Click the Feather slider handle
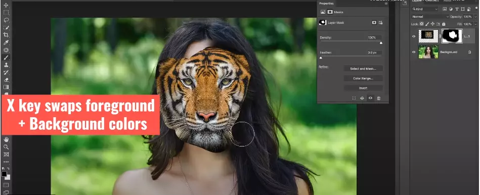Screen dimensions: 480x195 pos(321,58)
